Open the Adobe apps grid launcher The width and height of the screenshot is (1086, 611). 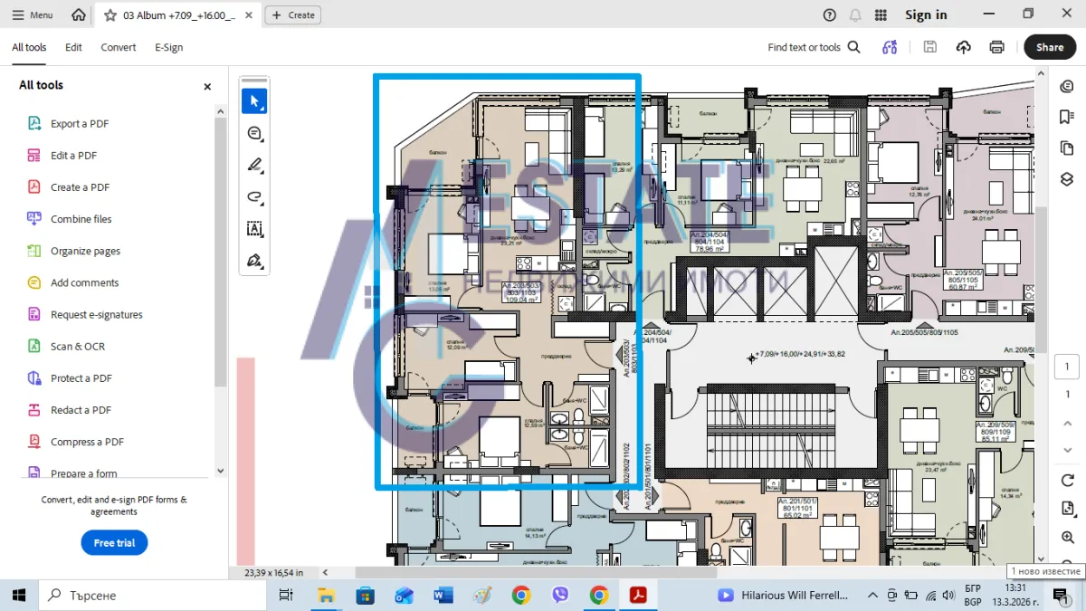881,15
